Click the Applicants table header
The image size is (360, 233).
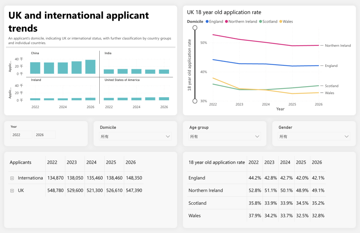20,162
